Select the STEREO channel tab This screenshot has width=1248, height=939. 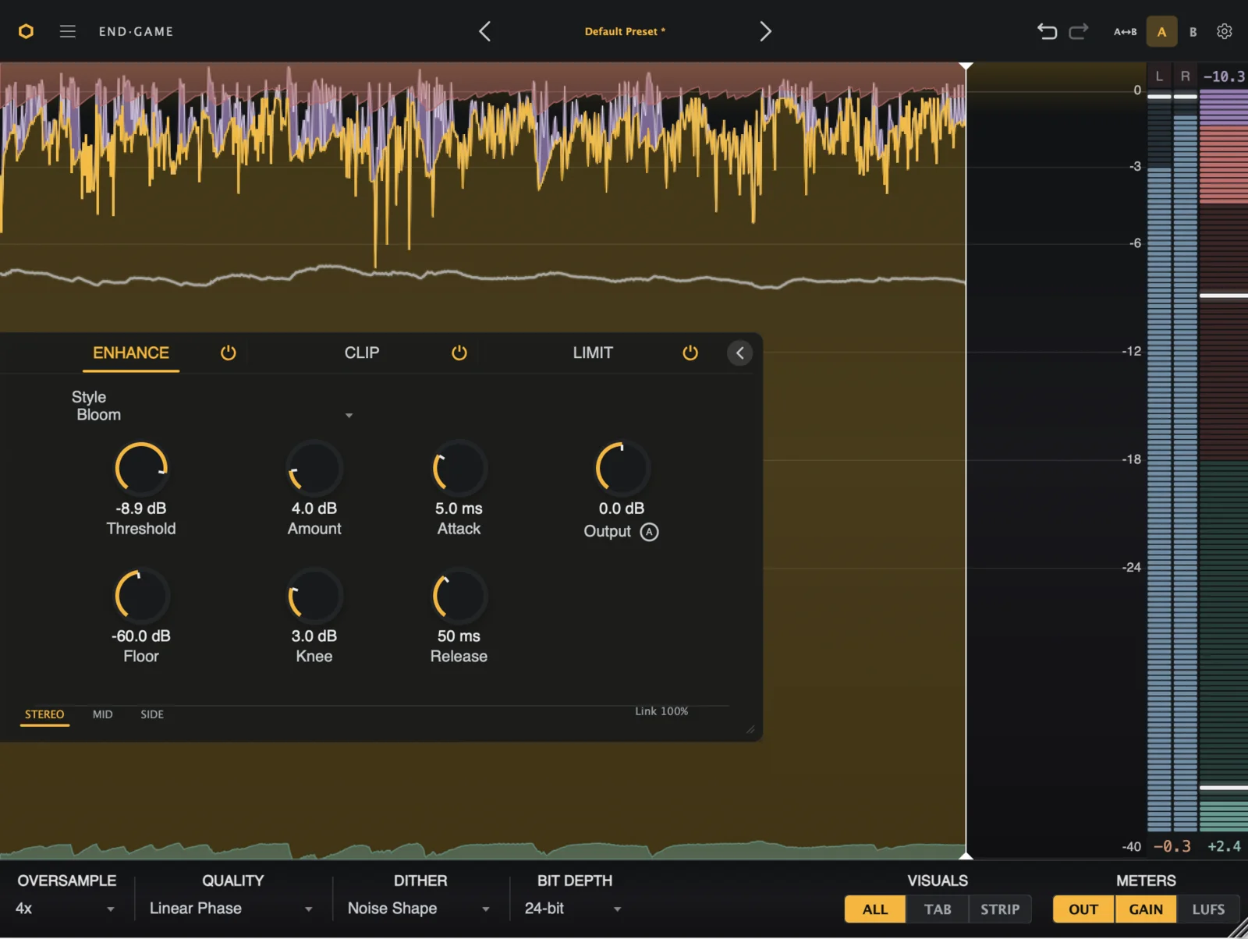click(x=44, y=714)
